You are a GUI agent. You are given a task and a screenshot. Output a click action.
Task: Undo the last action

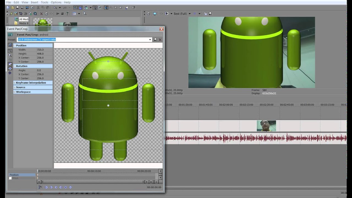click(55, 8)
